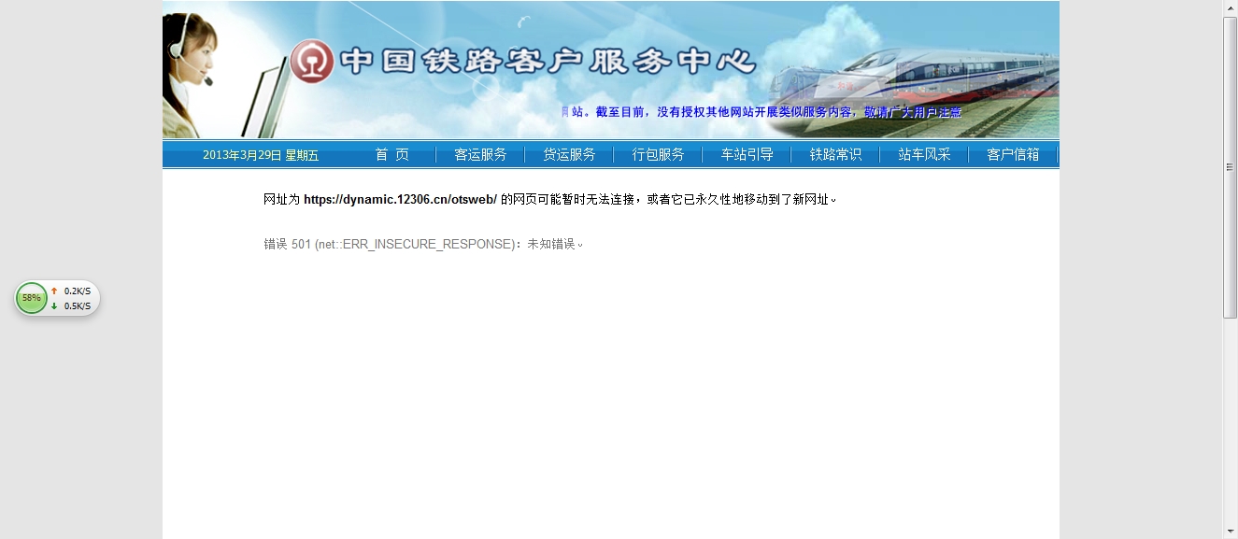Open the 客户信箱 menu item
1238x539 pixels.
pyautogui.click(x=1013, y=155)
